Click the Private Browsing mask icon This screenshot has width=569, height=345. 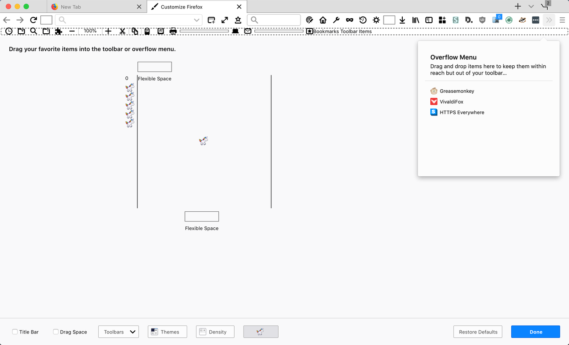pos(350,20)
